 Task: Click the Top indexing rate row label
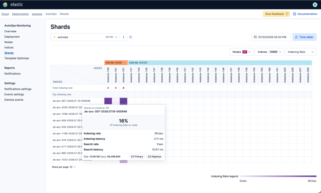pyautogui.click(x=62, y=95)
